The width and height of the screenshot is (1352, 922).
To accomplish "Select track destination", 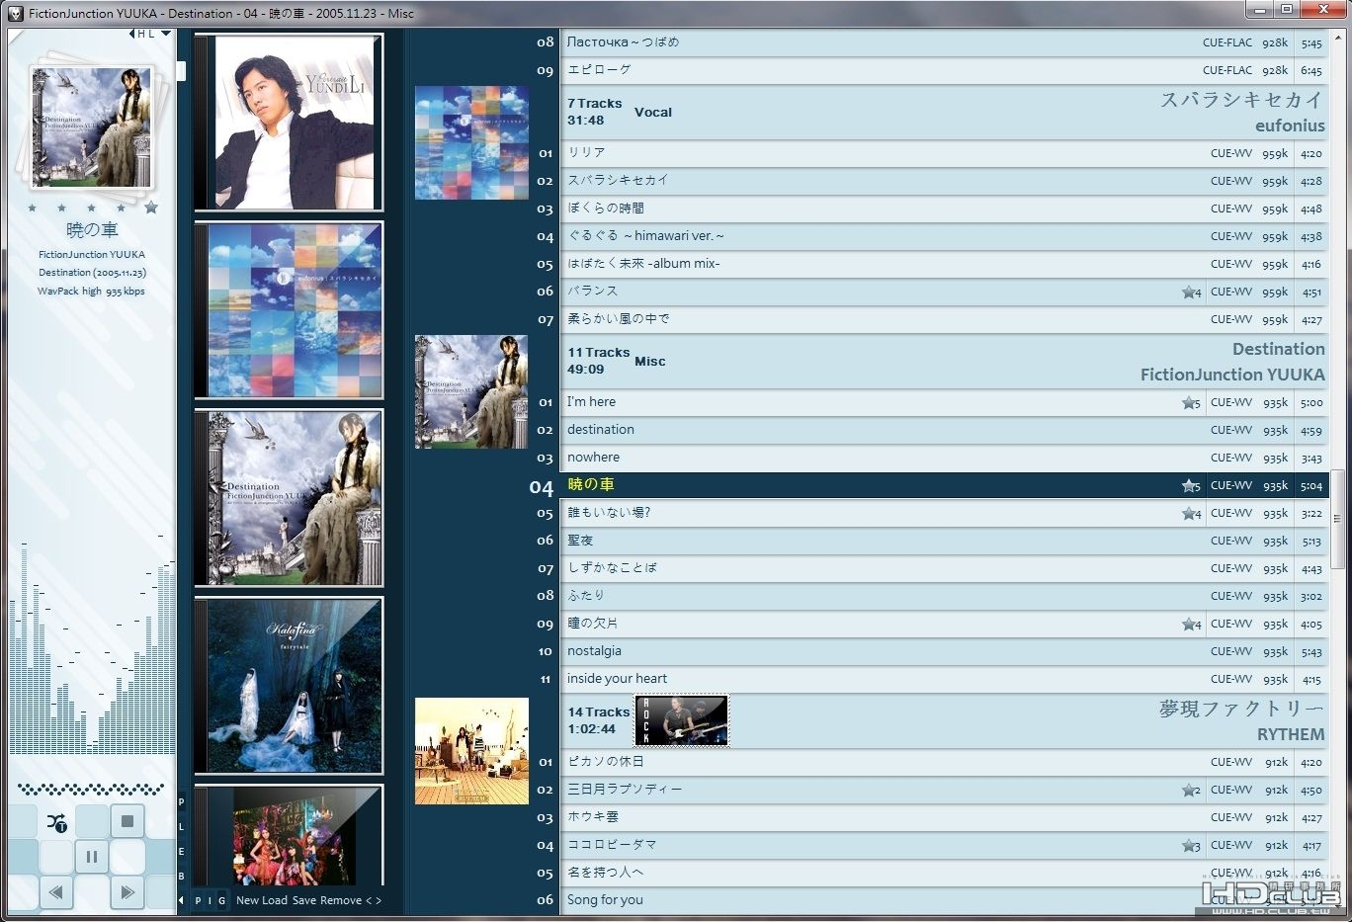I will (943, 430).
